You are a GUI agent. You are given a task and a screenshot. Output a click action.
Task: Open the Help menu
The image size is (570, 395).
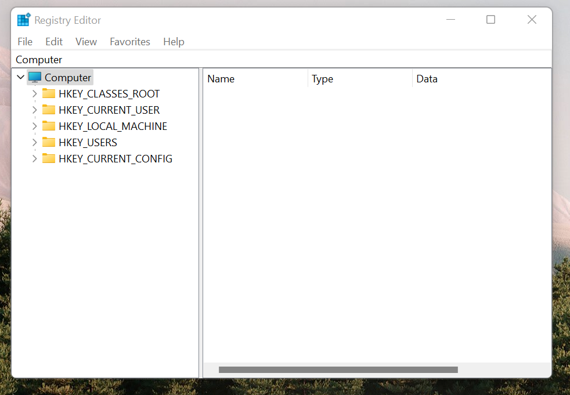tap(174, 42)
